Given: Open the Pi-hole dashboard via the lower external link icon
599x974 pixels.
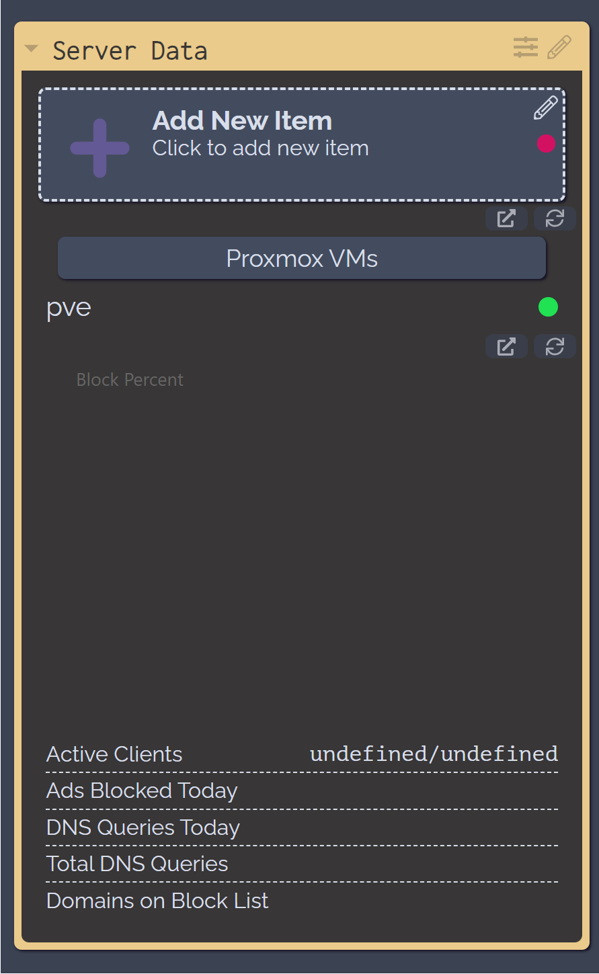Looking at the screenshot, I should [x=506, y=346].
